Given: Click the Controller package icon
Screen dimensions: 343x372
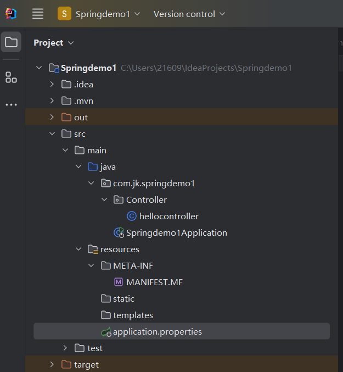Looking at the screenshot, I should [119, 199].
